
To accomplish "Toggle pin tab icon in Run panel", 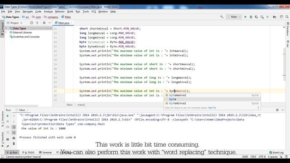I will pyautogui.click(x=8, y=146).
